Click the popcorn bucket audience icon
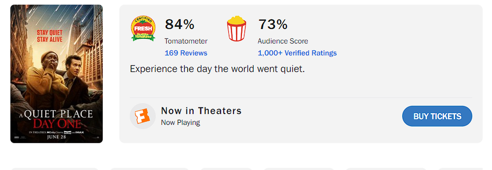Image resolution: width=492 pixels, height=170 pixels. [x=236, y=29]
